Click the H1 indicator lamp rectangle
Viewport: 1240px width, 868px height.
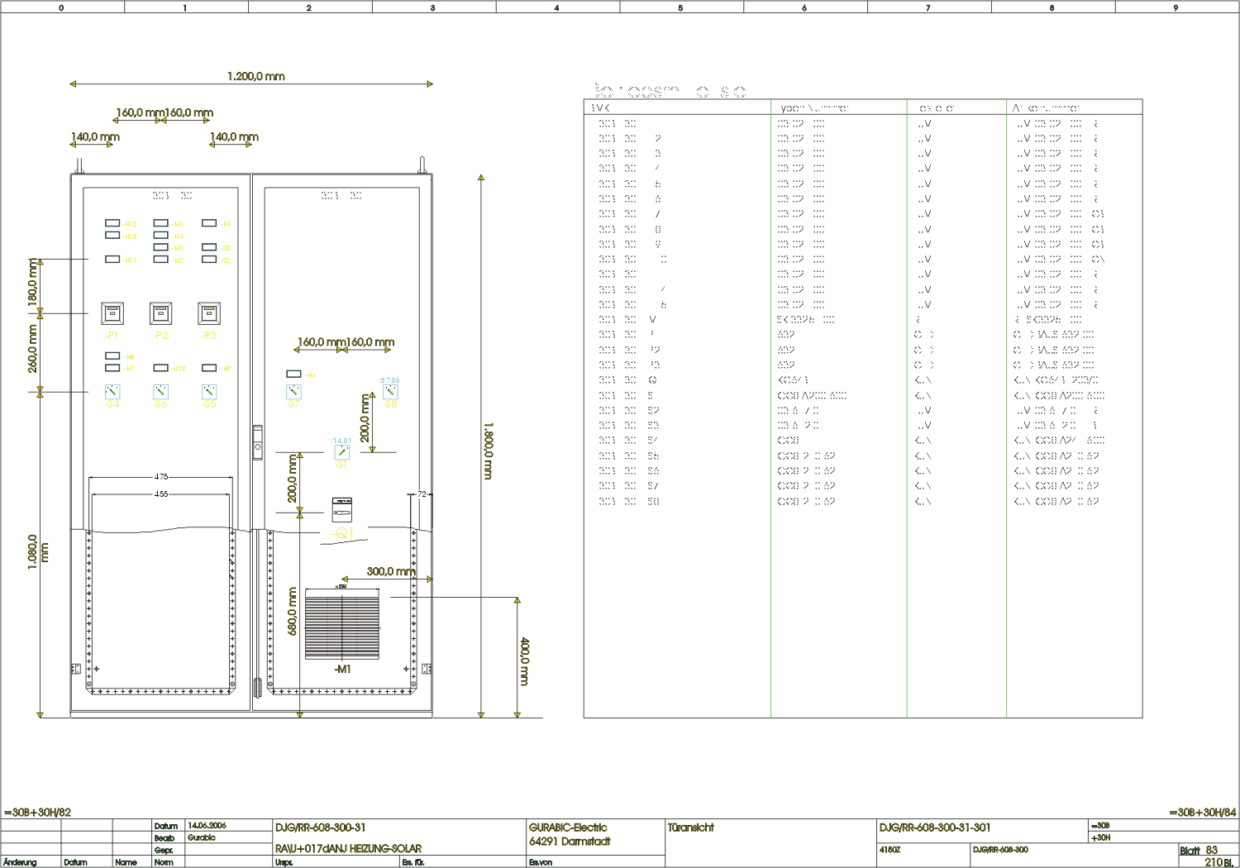pos(209,223)
